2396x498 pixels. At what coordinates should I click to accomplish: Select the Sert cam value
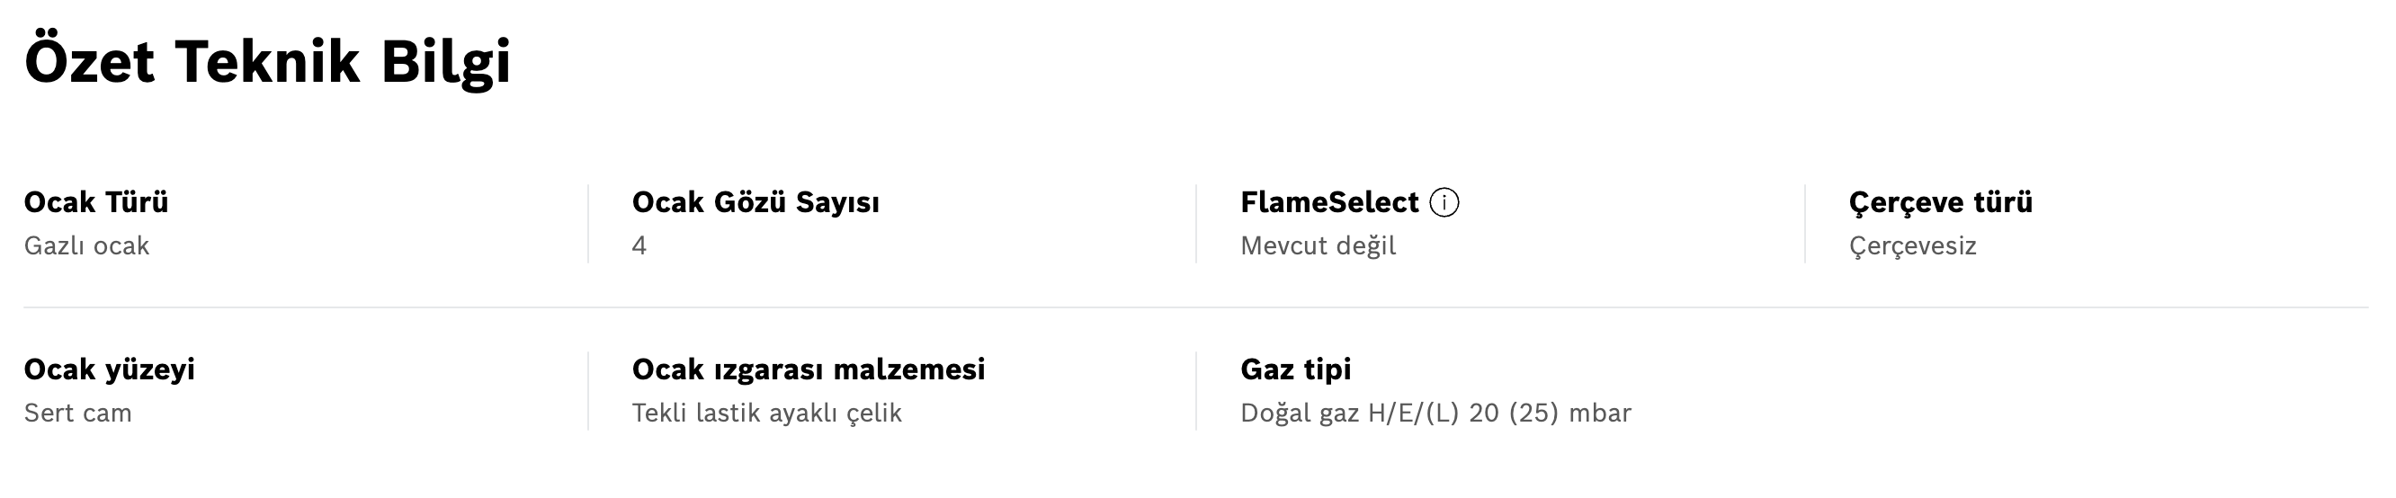[x=78, y=414]
